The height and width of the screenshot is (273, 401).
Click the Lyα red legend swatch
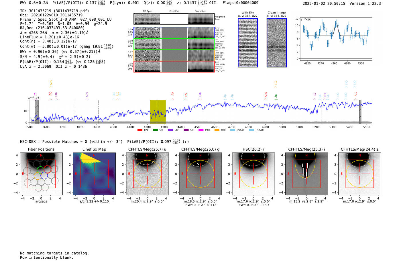(x=140, y=130)
